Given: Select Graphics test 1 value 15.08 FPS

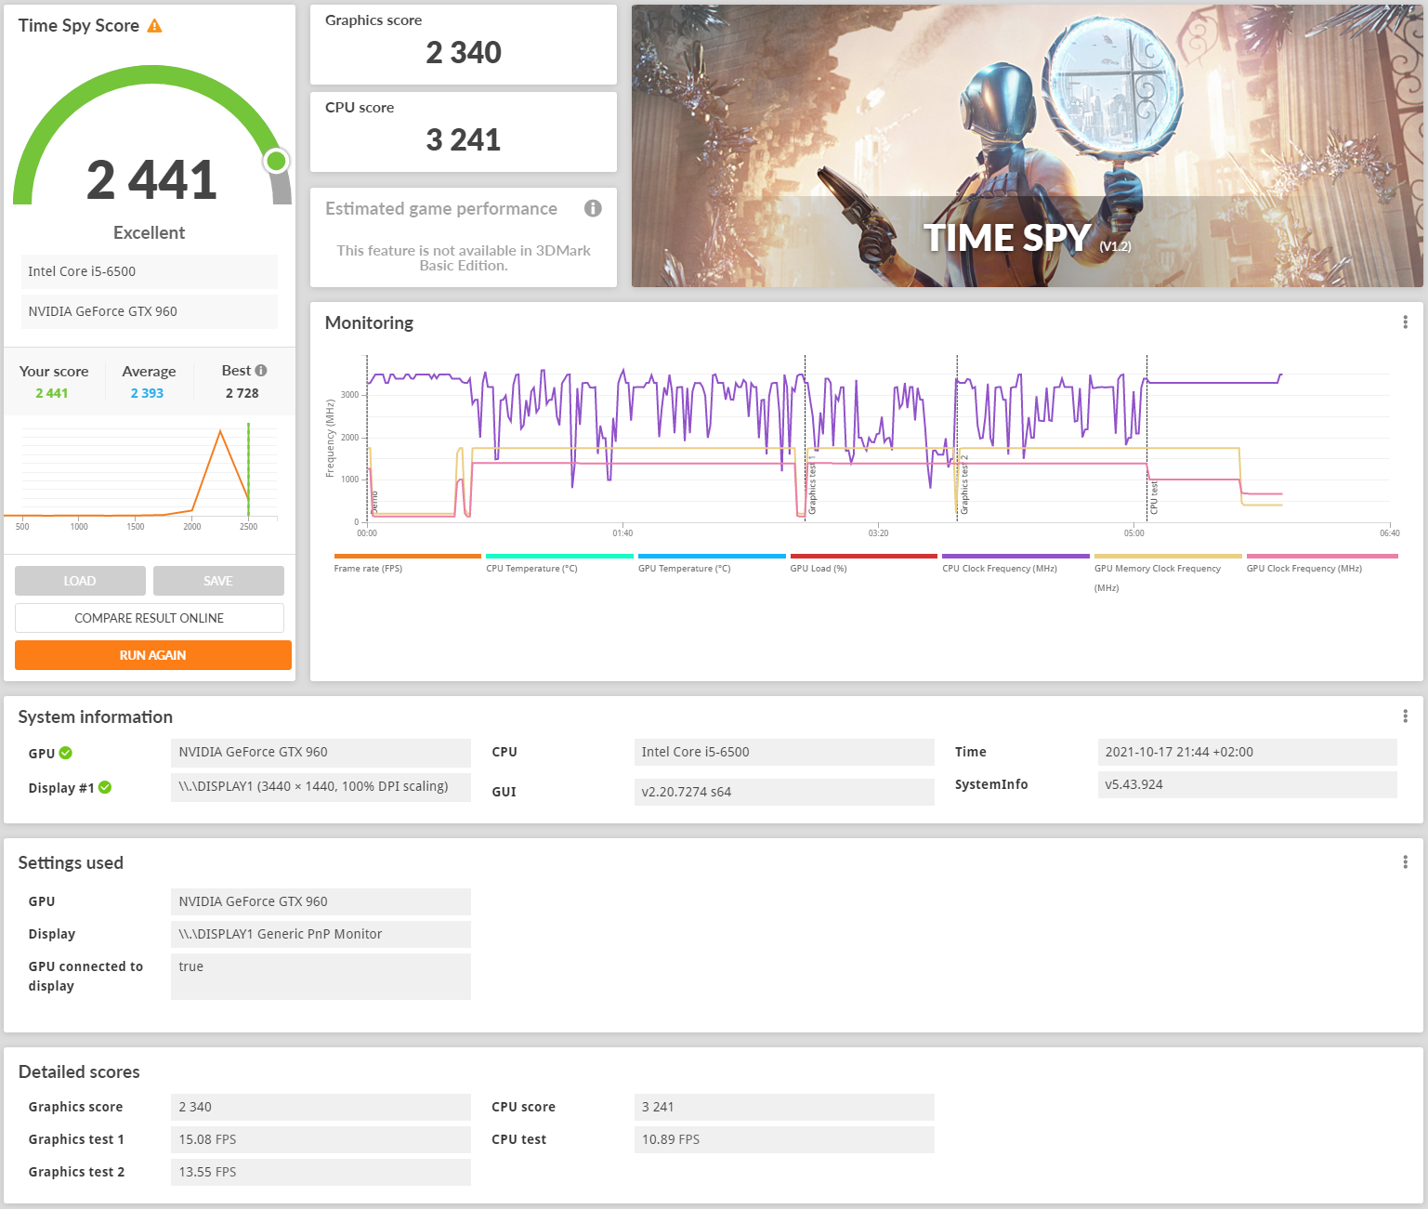Looking at the screenshot, I should click(321, 1139).
